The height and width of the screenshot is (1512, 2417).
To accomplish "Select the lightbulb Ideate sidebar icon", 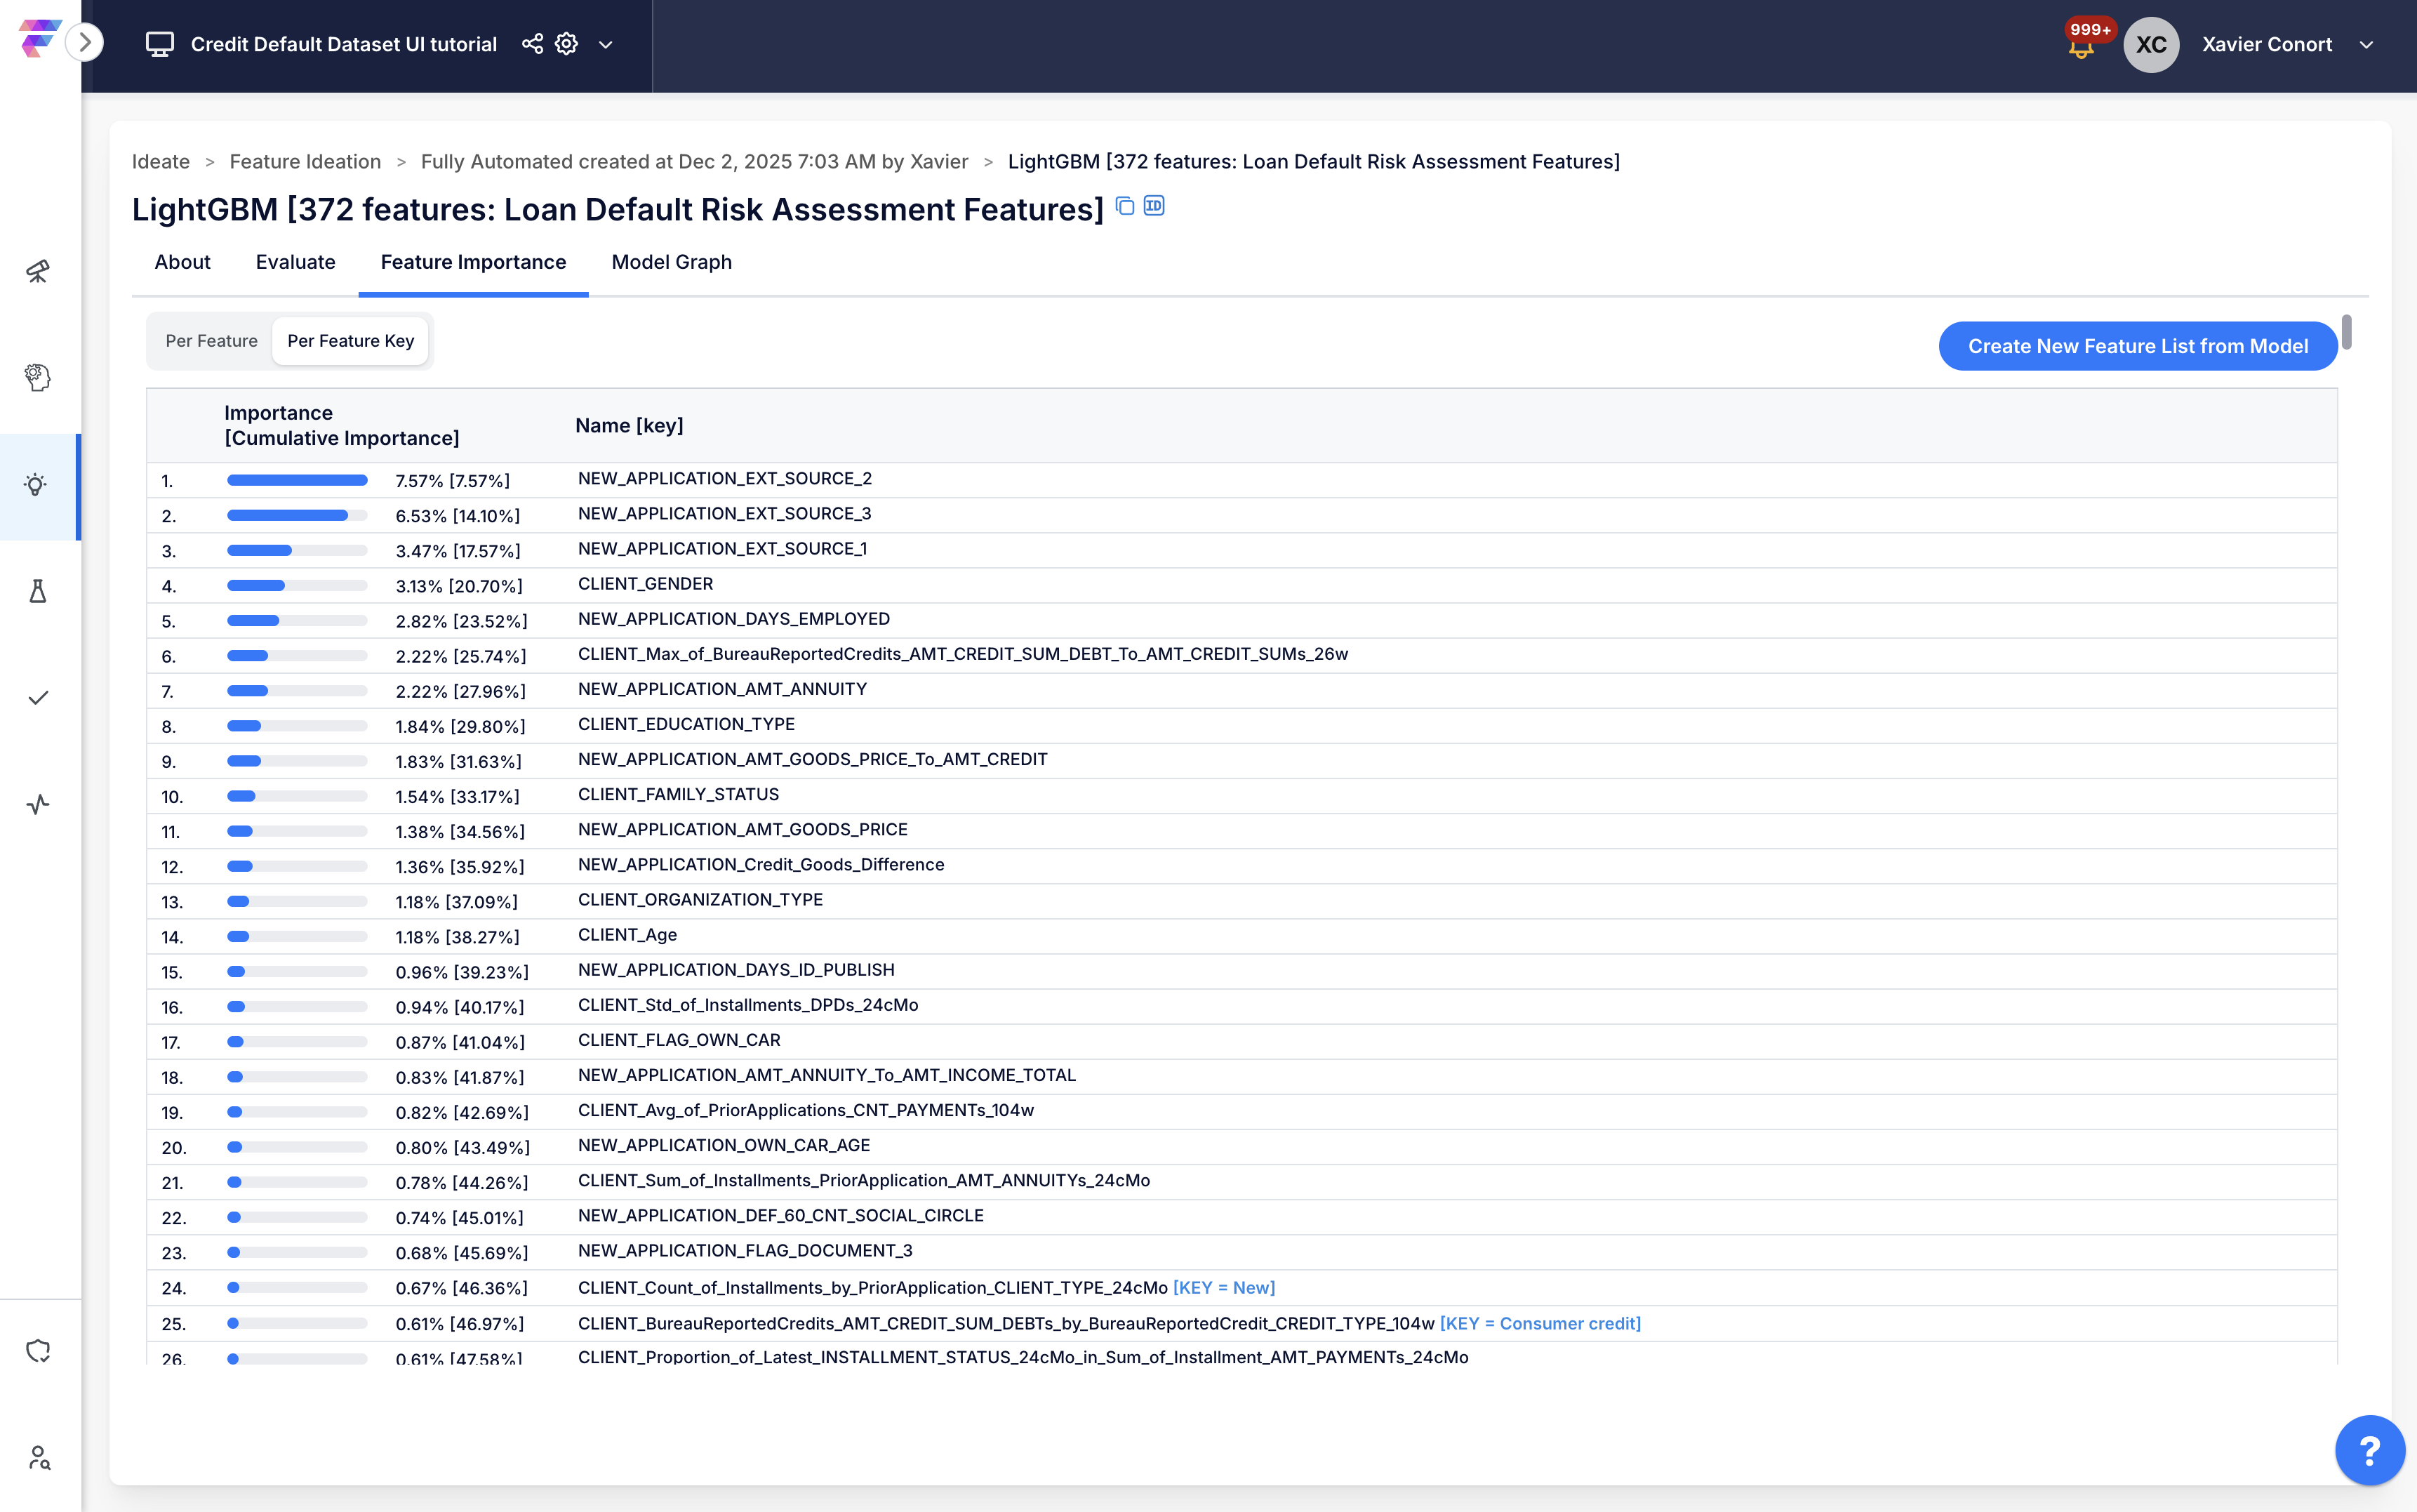I will coord(36,486).
